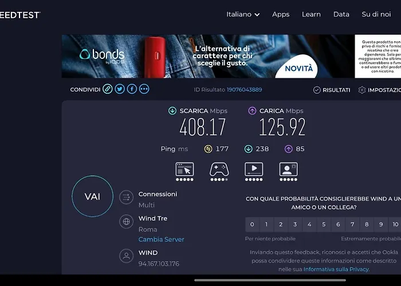This screenshot has width=401, height=286.
Task: Select rating 5 on recommendation scale
Action: coord(324,224)
